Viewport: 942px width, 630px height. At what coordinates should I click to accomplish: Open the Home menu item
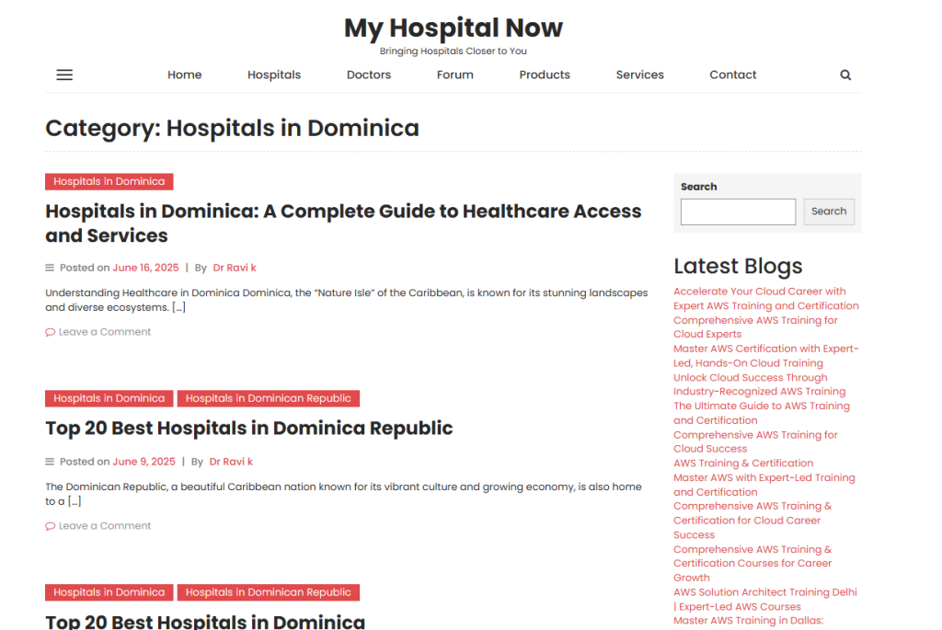point(184,75)
